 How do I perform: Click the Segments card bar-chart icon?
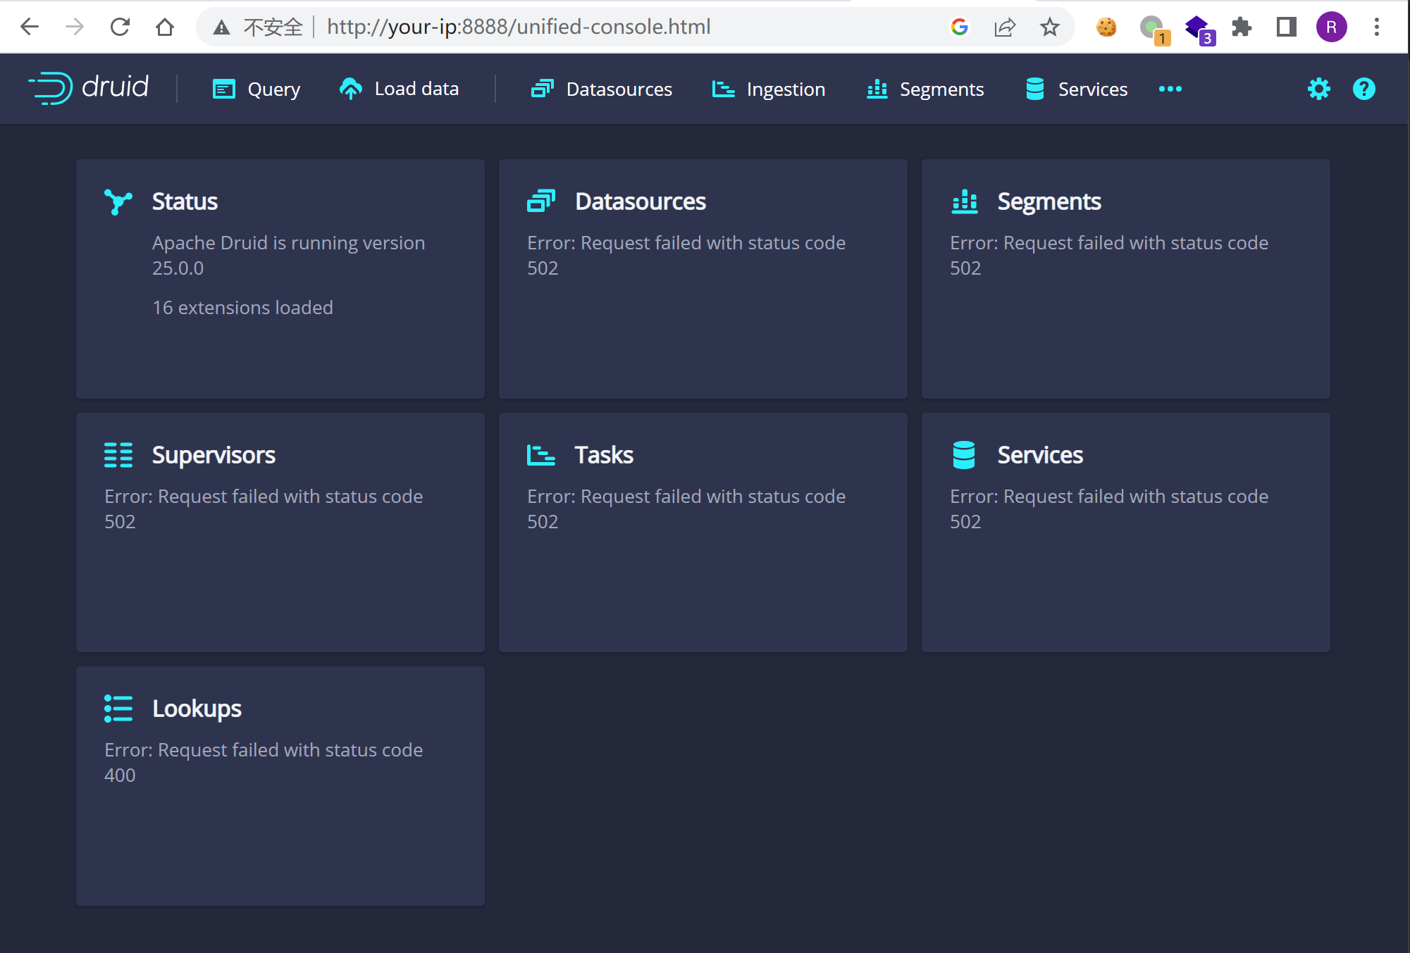(964, 201)
